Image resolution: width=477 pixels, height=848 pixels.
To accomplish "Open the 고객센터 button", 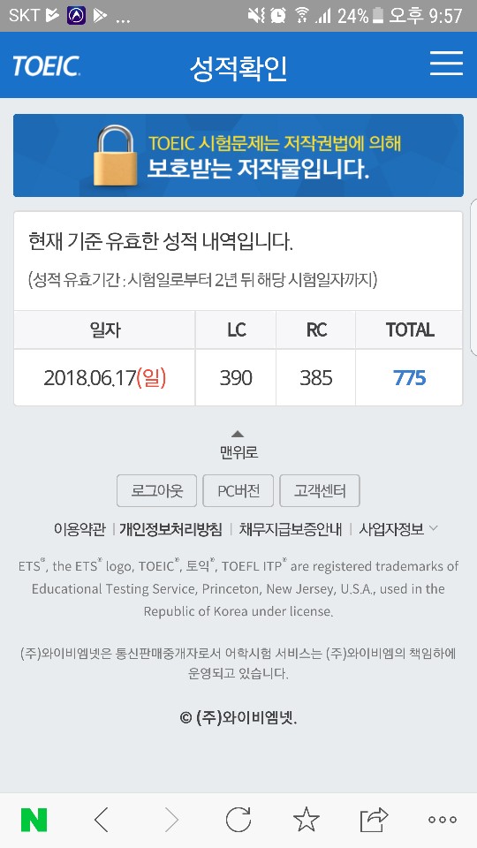I will [x=320, y=490].
